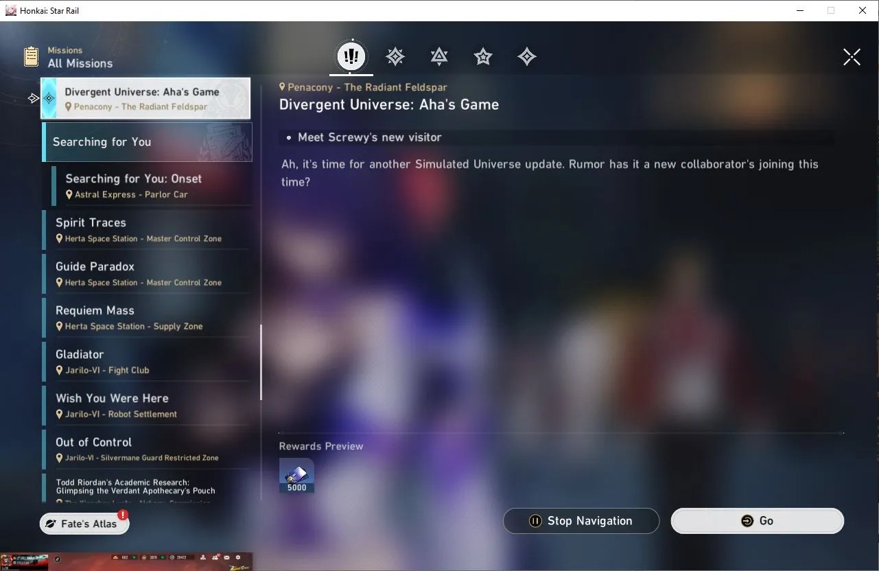Click Stop Navigation button
The image size is (879, 571).
(581, 521)
